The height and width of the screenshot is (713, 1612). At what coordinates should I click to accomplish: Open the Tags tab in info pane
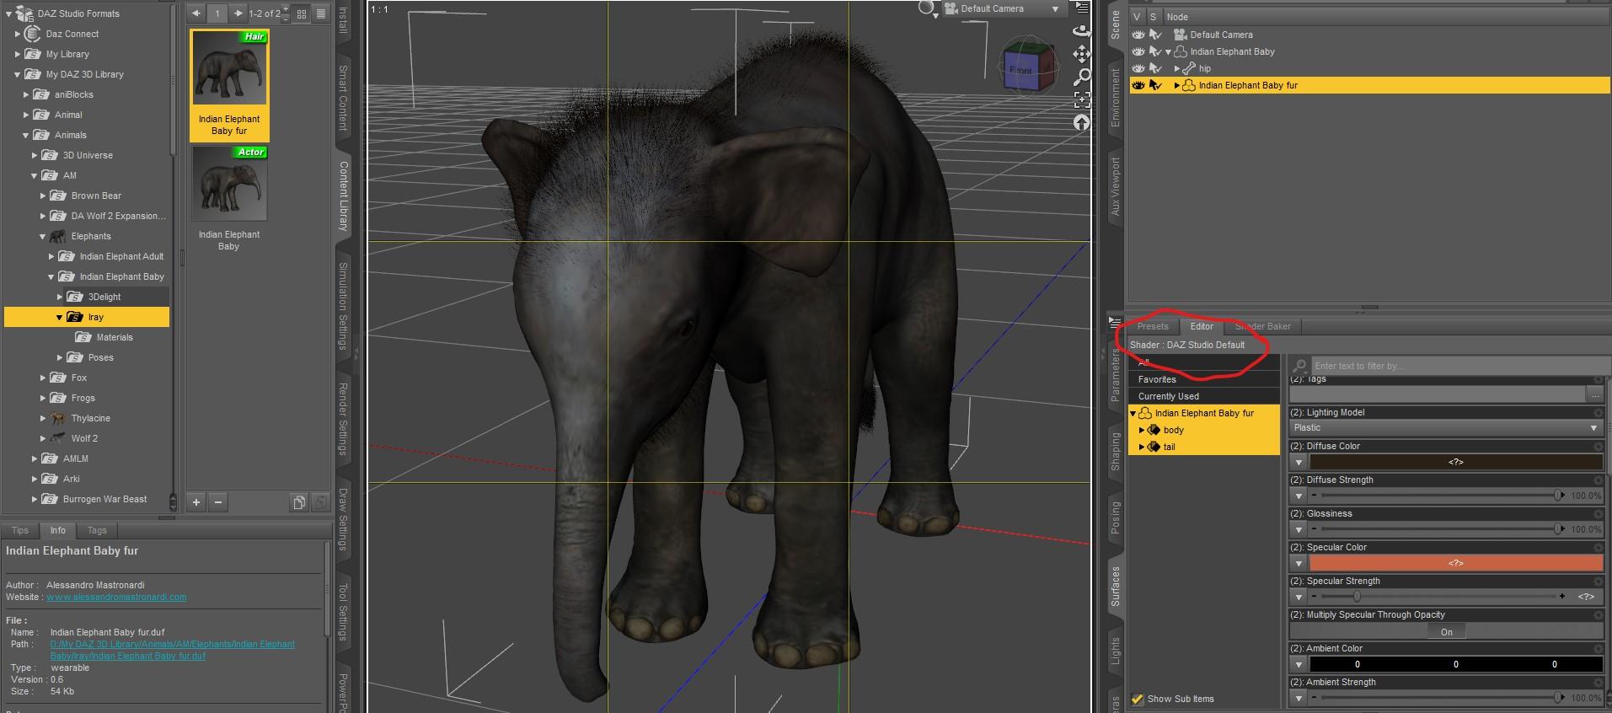97,530
